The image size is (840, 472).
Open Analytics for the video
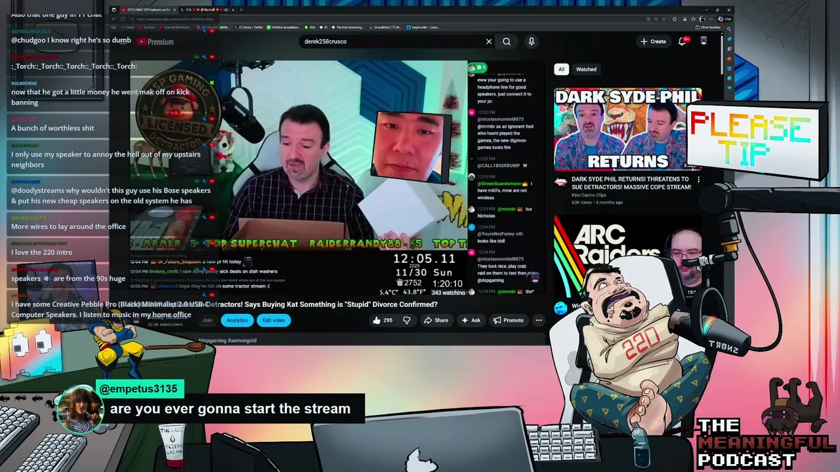238,320
